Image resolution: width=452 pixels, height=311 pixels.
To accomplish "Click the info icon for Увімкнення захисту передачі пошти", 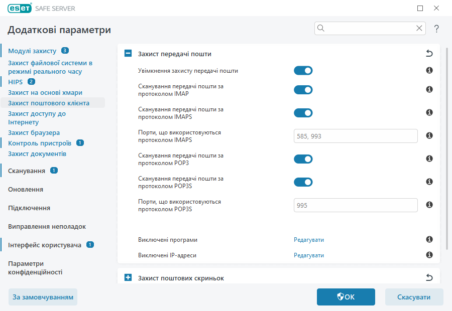I will tap(429, 71).
